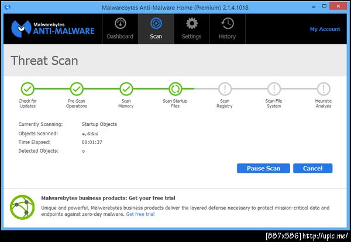Switch to the Scan tab
This screenshot has width=351, height=242.
coord(156,29)
